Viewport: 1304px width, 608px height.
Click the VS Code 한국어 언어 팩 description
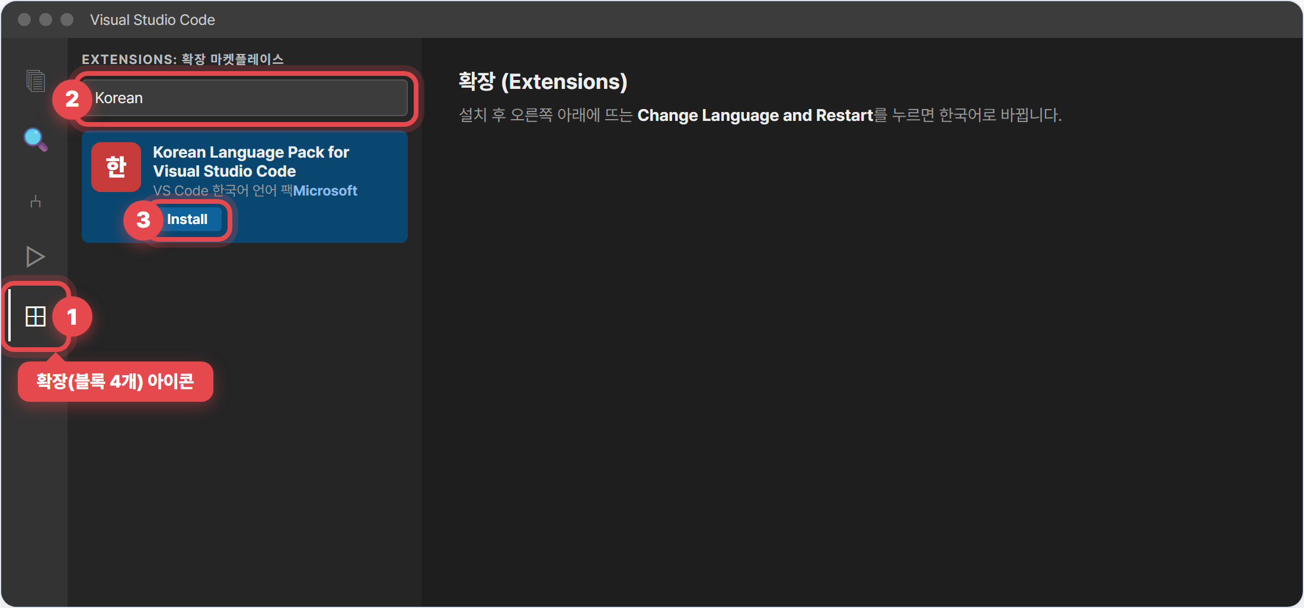pyautogui.click(x=223, y=191)
